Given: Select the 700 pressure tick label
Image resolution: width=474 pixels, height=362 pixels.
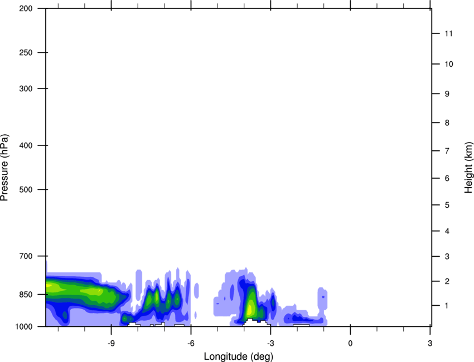Looking at the screenshot, I should 26,256.
